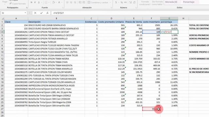Select cell G2 showing 26.33%

[x=169, y=25]
